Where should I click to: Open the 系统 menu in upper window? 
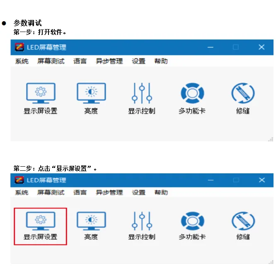point(22,61)
